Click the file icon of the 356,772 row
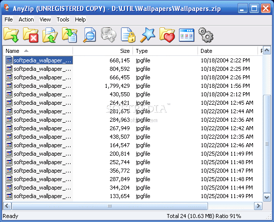The image size is (274, 222). [9, 171]
